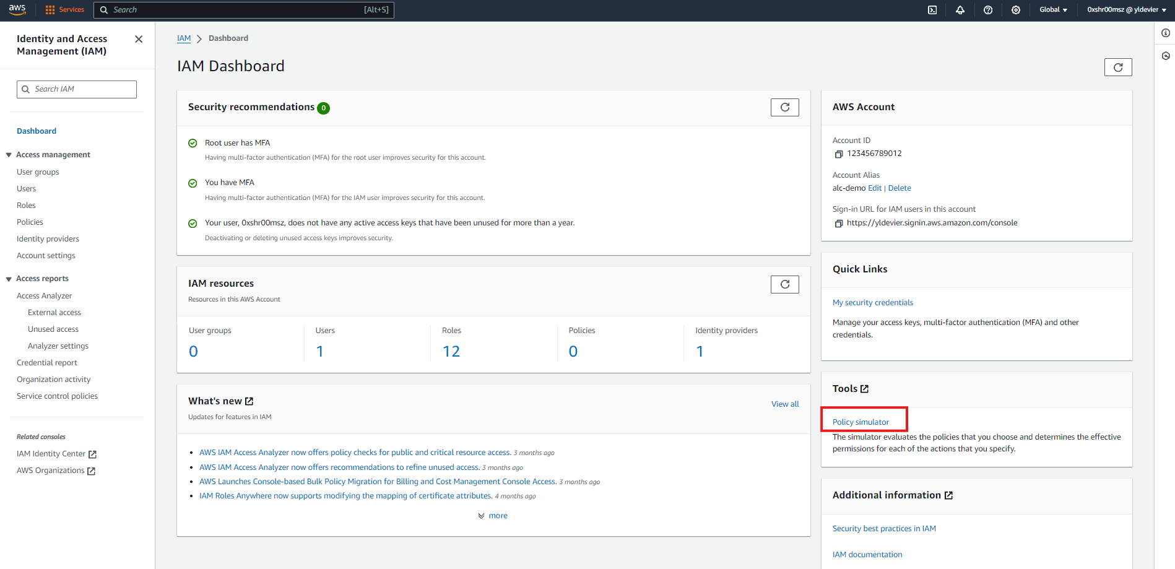Screen dimensions: 1175x569
Task: Click Edit next to the account alias
Action: tap(874, 188)
